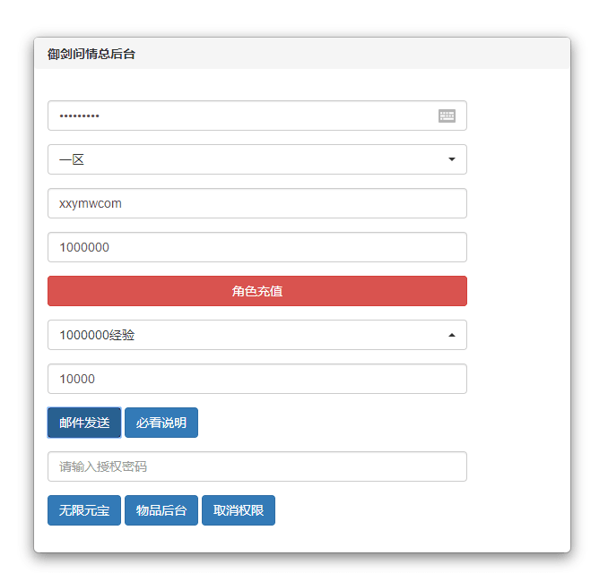Select the 1000000 recharge amount field
The height and width of the screenshot is (573, 608).
[257, 247]
